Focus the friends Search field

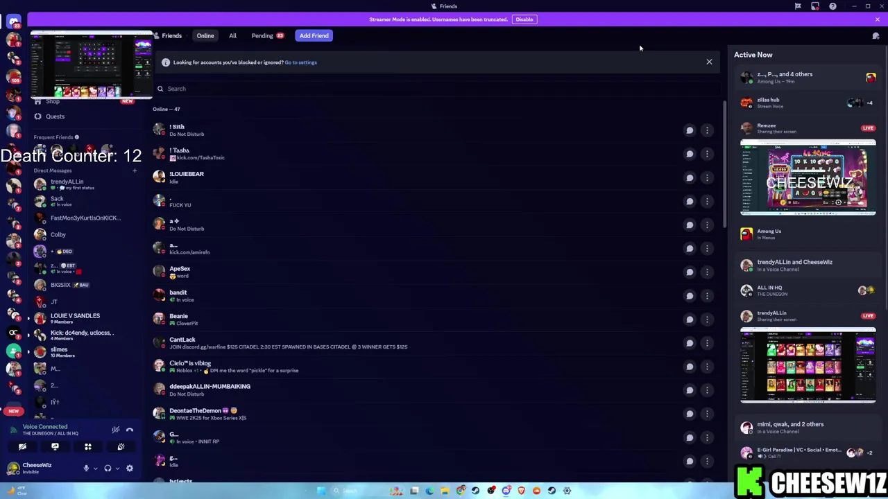click(437, 89)
